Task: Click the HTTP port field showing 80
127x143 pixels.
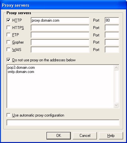Action: (x=112, y=20)
